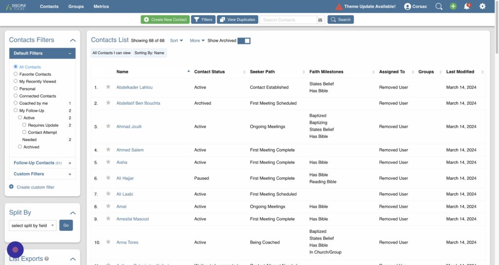Click the Create New Contact button
The height and width of the screenshot is (265, 499).
(x=165, y=20)
